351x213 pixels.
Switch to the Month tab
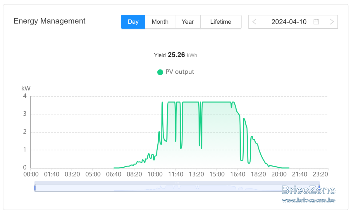pos(160,22)
